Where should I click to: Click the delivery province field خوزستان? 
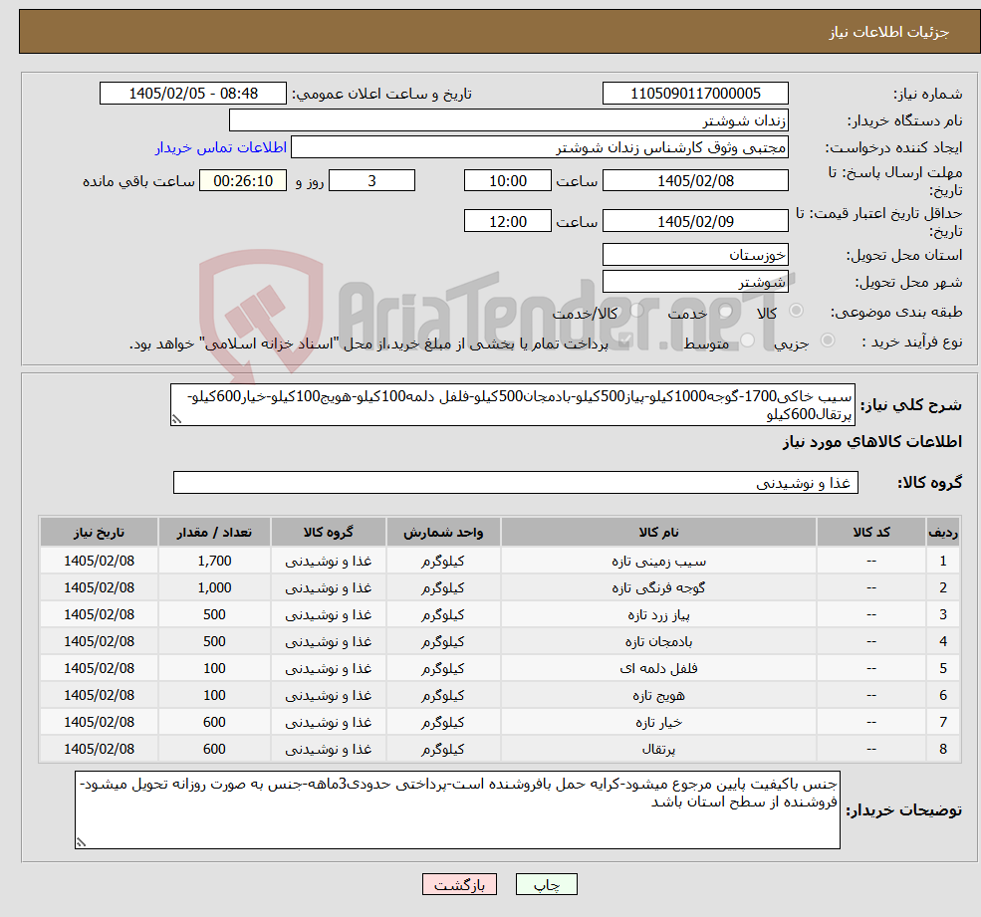(695, 255)
